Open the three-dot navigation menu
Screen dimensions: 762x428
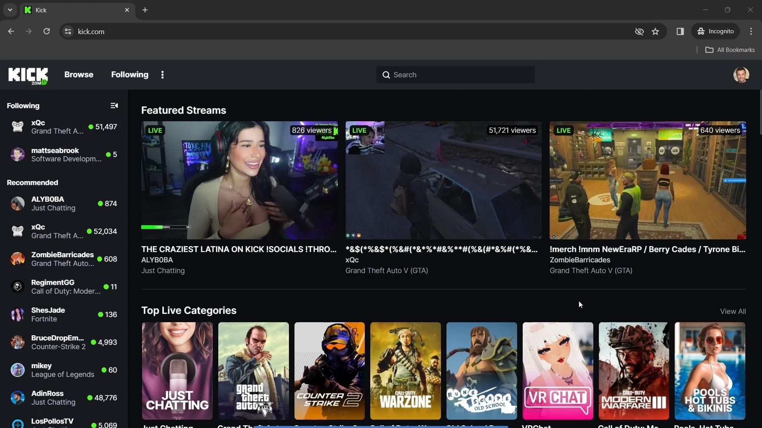pyautogui.click(x=162, y=75)
